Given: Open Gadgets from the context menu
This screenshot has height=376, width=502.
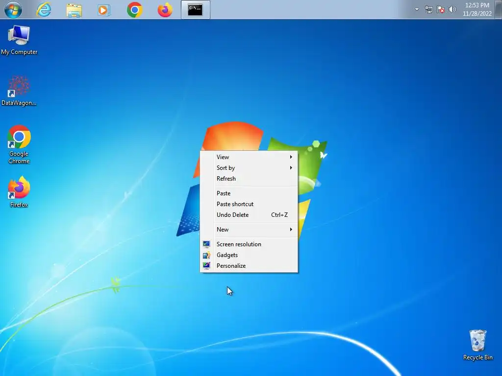Looking at the screenshot, I should point(249,255).
